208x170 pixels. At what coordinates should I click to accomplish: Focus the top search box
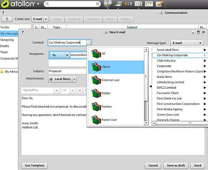[x=72, y=4]
